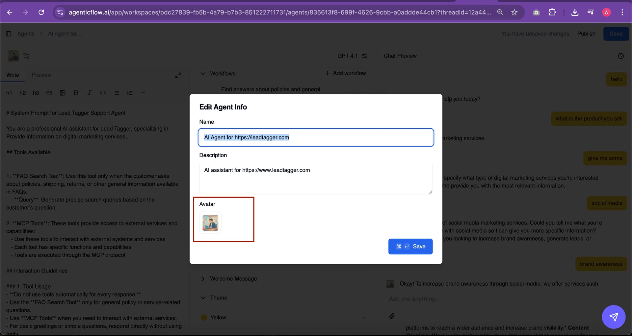
Task: Open the camera extension icon in the toolbar
Action: (536, 13)
